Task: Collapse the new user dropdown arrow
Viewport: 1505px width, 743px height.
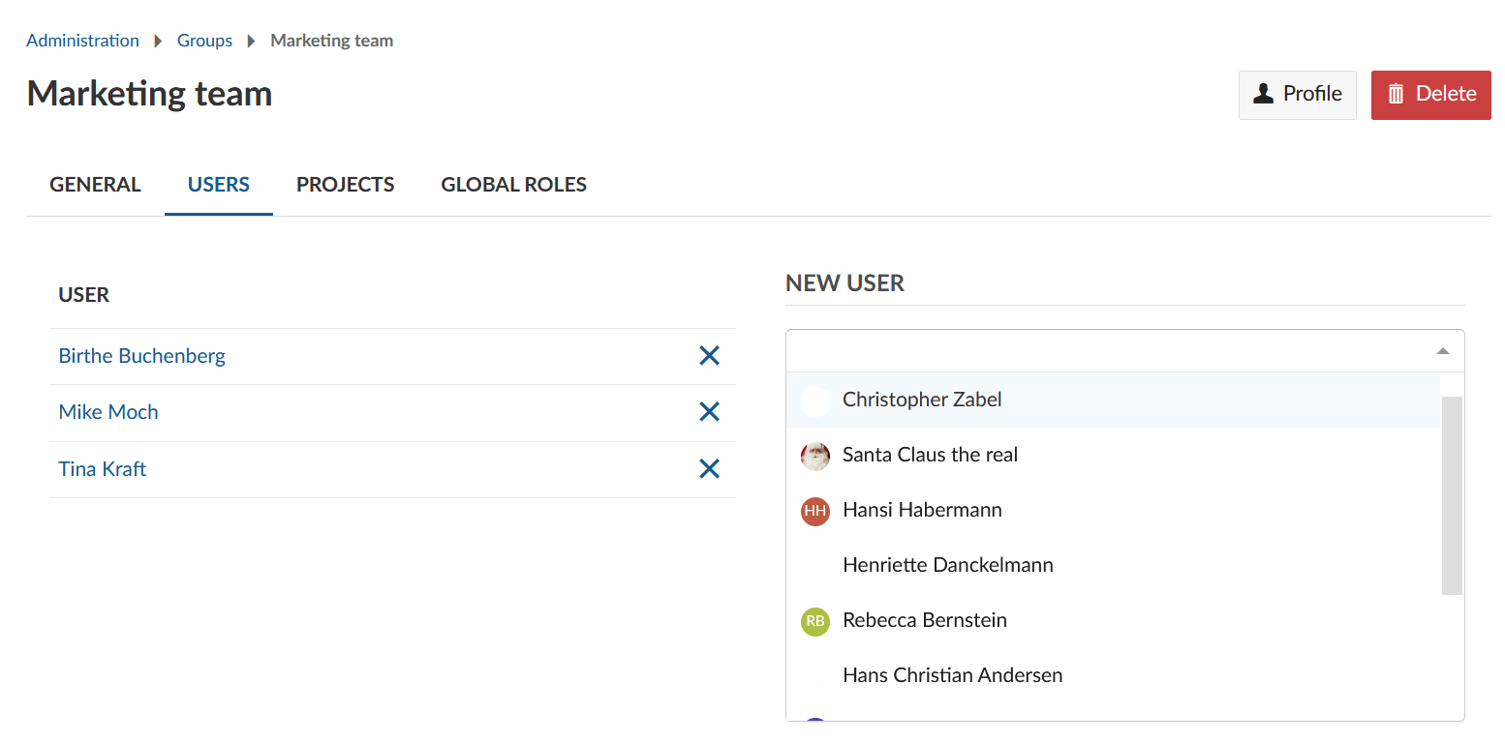Action: (x=1442, y=351)
